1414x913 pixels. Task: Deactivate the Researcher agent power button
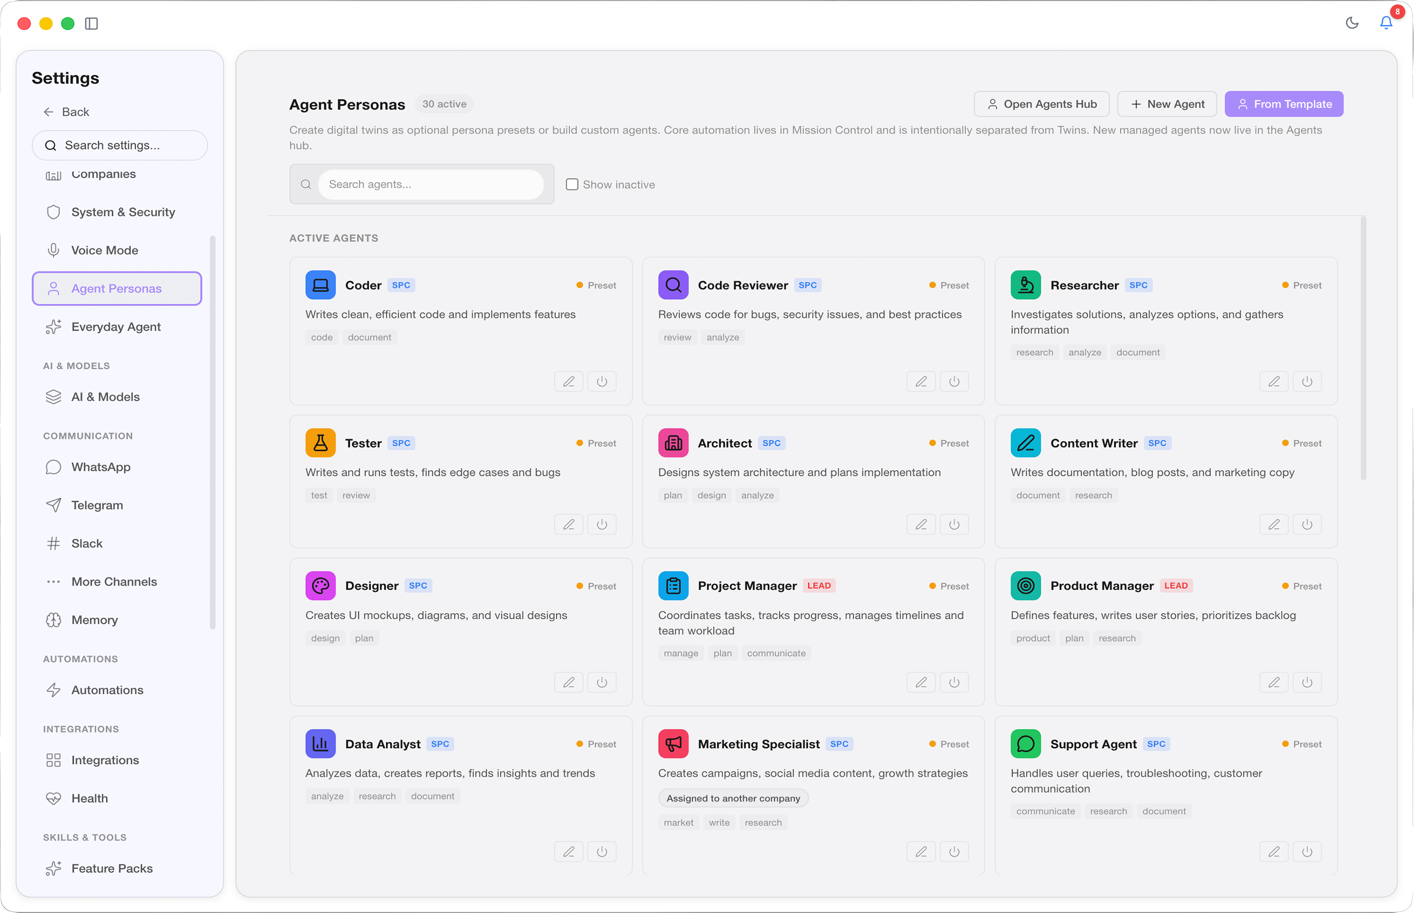click(1307, 382)
